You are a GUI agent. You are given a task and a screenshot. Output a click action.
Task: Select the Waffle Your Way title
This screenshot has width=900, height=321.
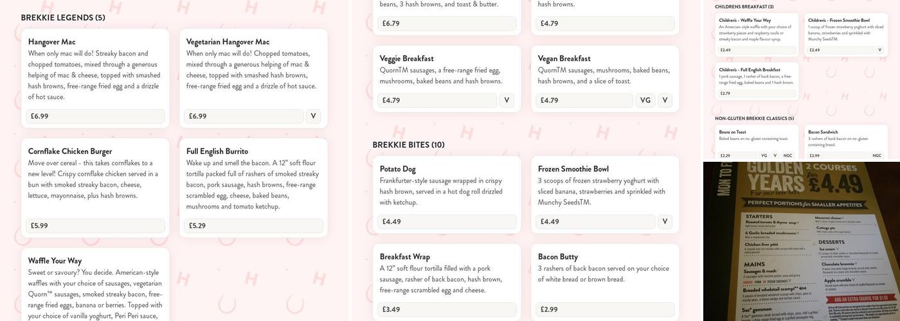pos(55,261)
